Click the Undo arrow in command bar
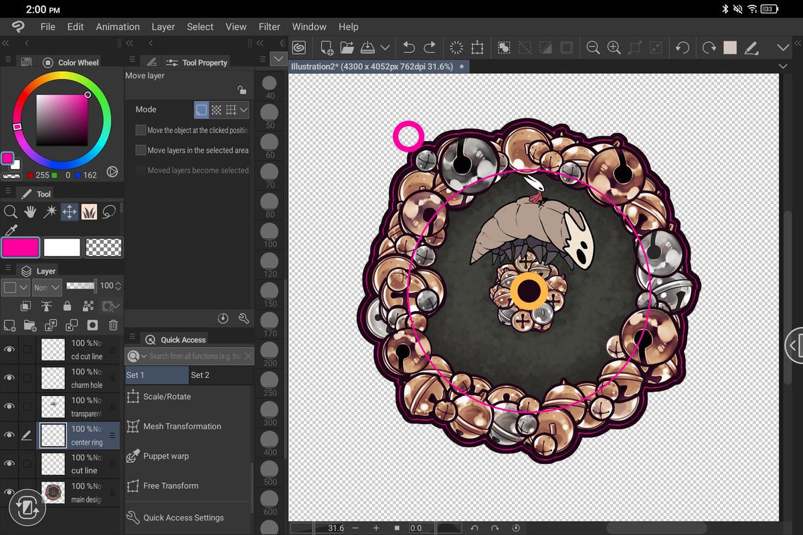Screen dimensions: 803x535 (408, 47)
